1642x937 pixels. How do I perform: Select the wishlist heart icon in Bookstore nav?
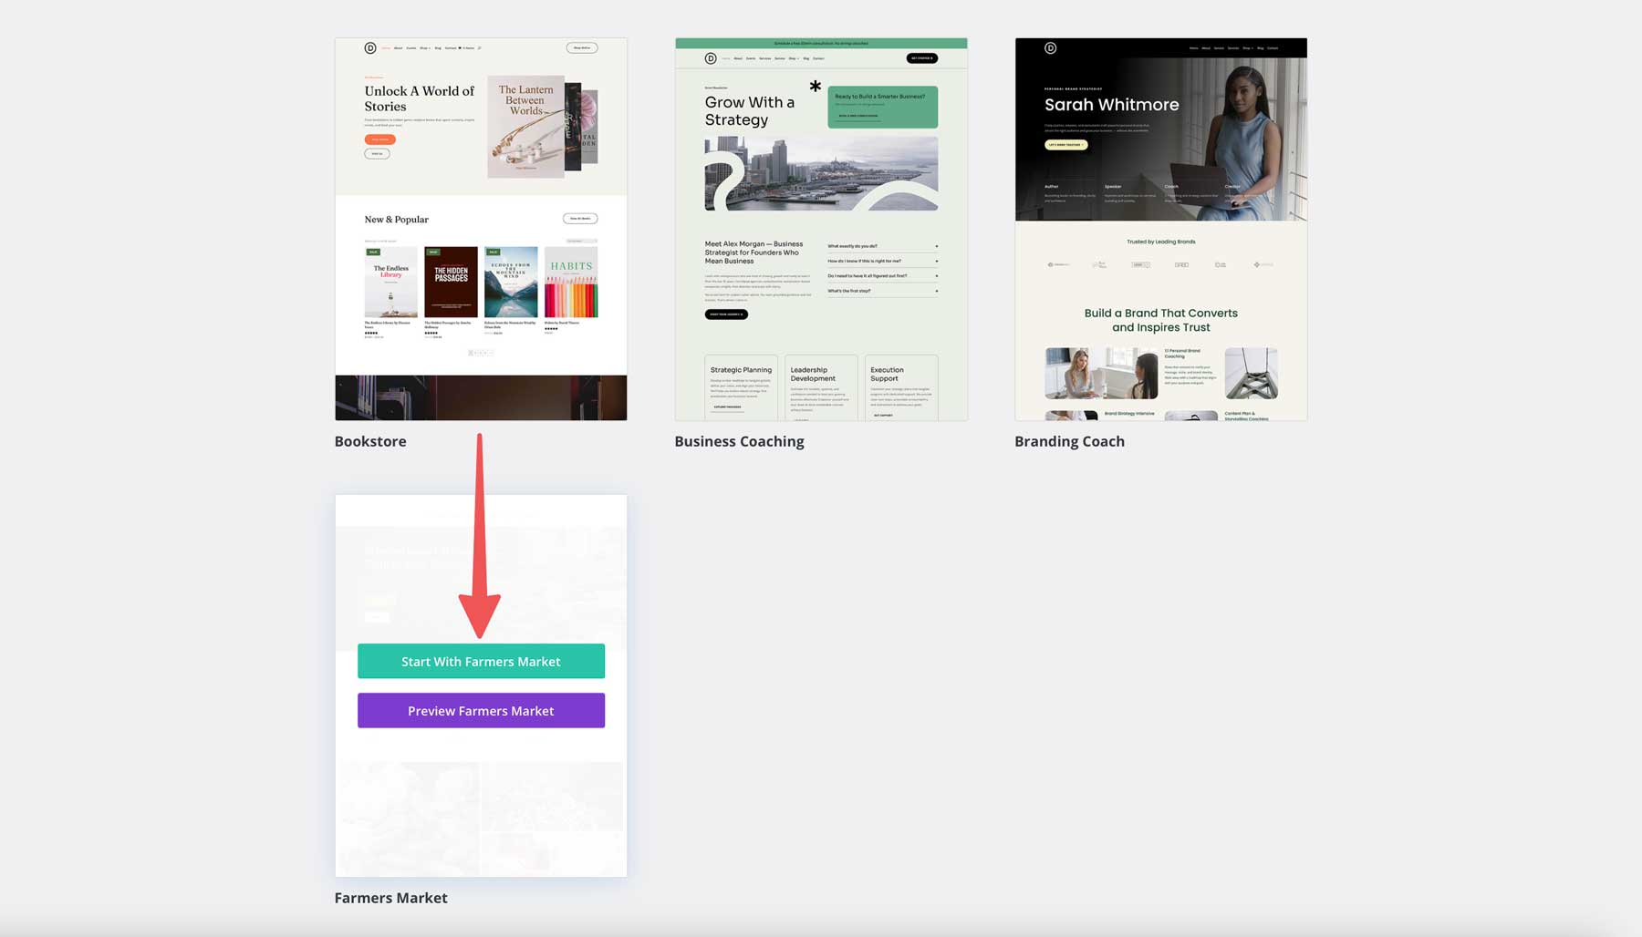[x=459, y=47]
